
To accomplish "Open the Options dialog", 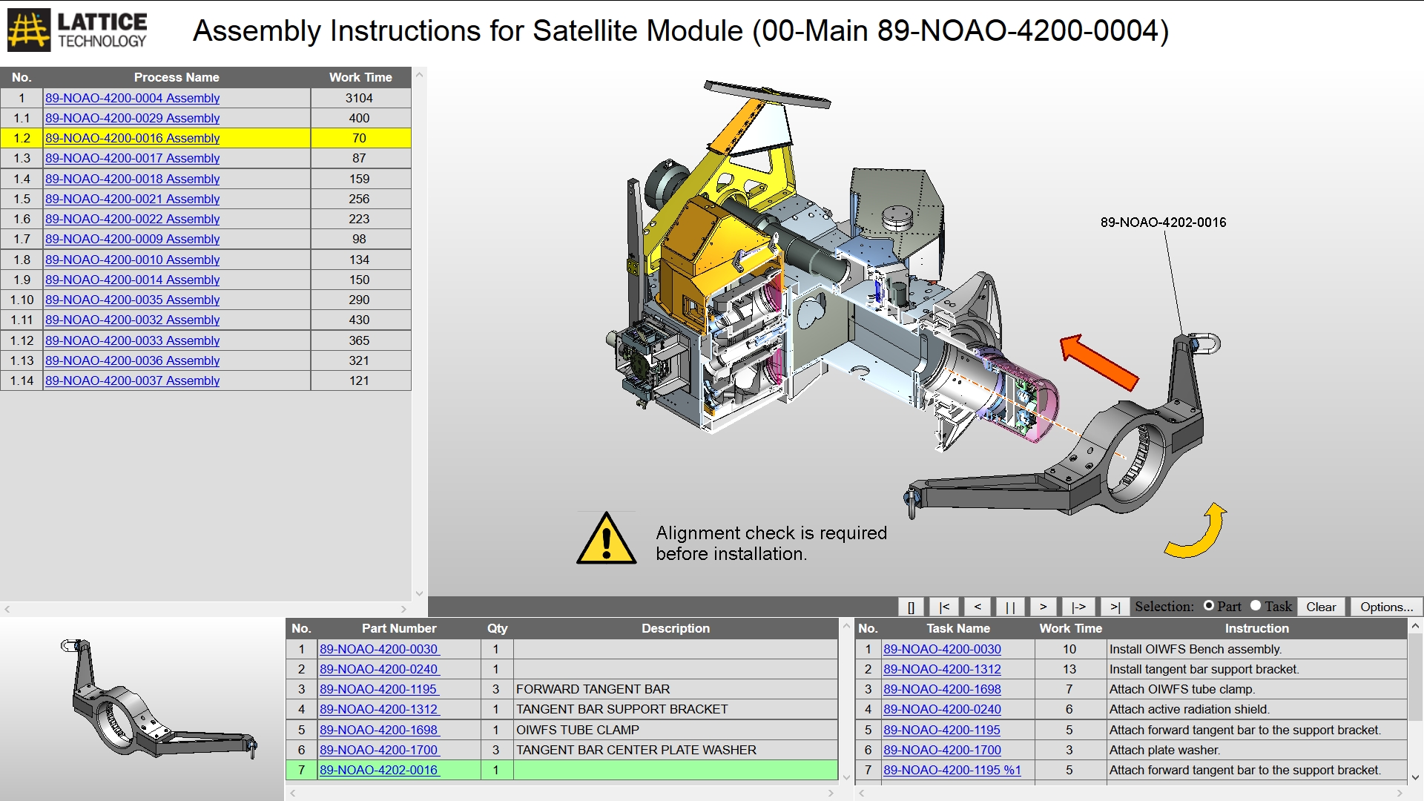I will (x=1384, y=606).
